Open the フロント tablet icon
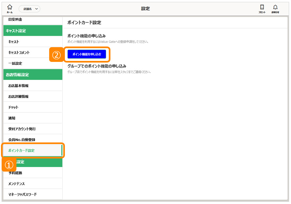Viewport: 291px width, 204px height. 262,9
